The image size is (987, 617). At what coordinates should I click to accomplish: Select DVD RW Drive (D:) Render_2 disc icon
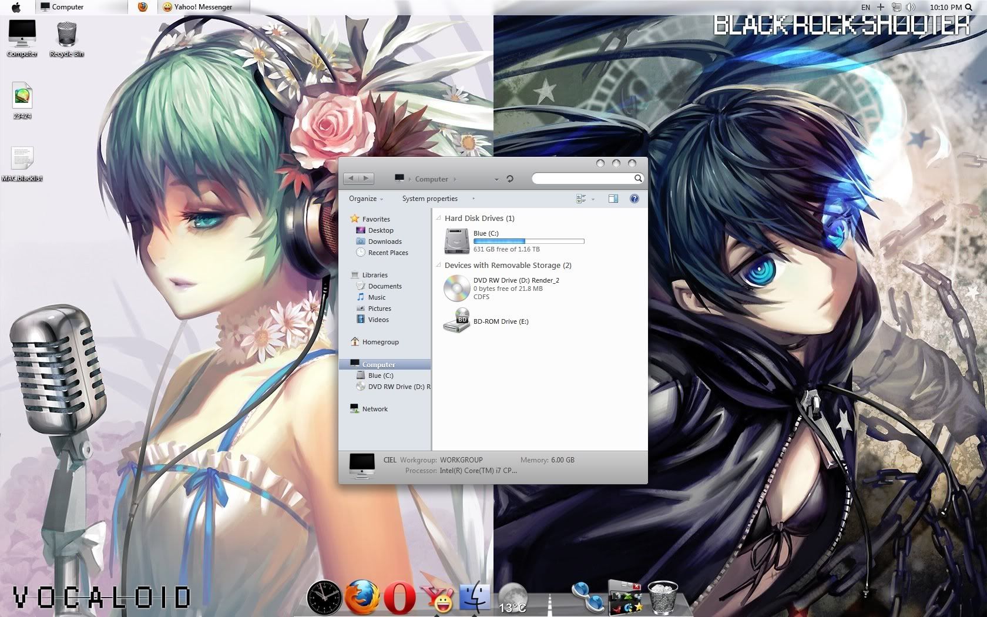456,289
